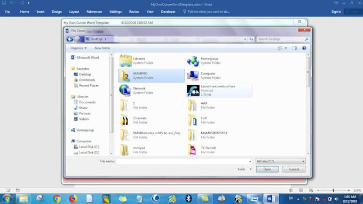Switch to the Insert ribbon tab
Image resolution: width=363 pixels, height=204 pixels.
40,12
